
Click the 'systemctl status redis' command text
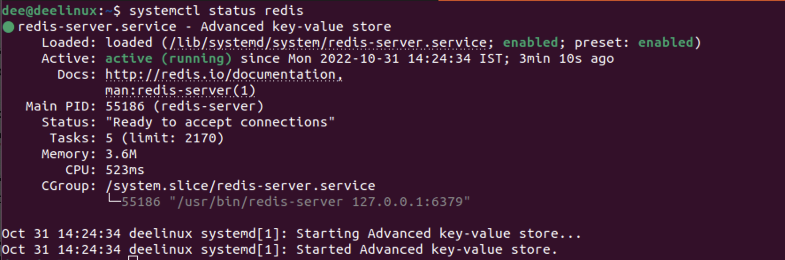pos(216,11)
